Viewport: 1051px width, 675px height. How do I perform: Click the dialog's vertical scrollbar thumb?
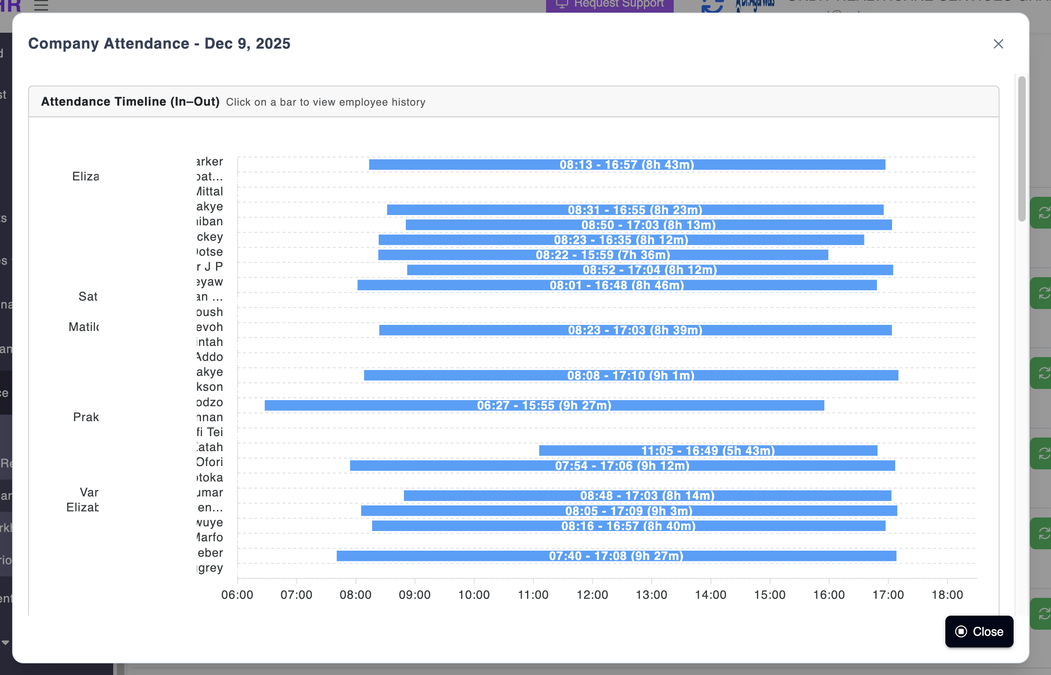[1022, 149]
